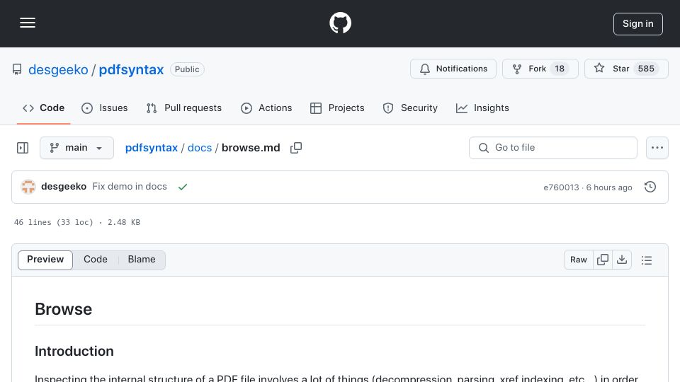Viewport: 680px width, 382px height.
Task: Open the desgeeko owner profile link
Action: pyautogui.click(x=58, y=69)
